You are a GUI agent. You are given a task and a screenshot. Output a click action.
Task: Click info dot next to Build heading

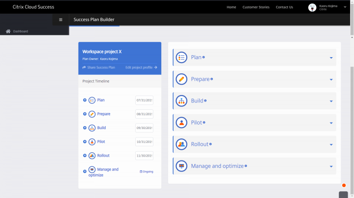pyautogui.click(x=205, y=100)
